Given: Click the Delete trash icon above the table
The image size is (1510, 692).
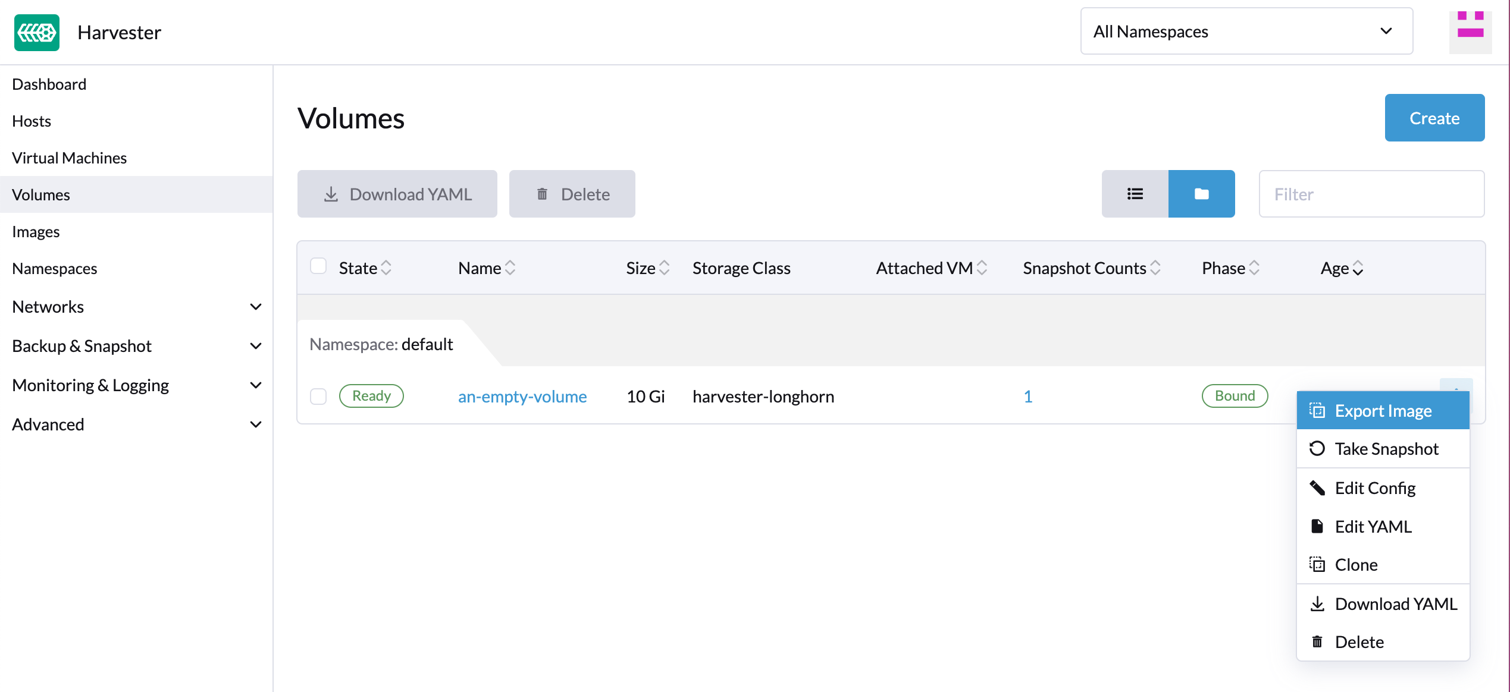Looking at the screenshot, I should point(542,194).
